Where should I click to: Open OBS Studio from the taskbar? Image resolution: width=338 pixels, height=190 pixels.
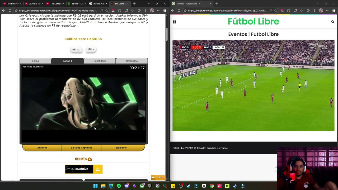pyautogui.click(x=181, y=186)
